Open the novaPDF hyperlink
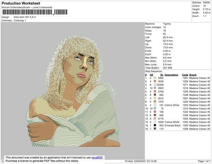212x164 pixels. coord(97,158)
